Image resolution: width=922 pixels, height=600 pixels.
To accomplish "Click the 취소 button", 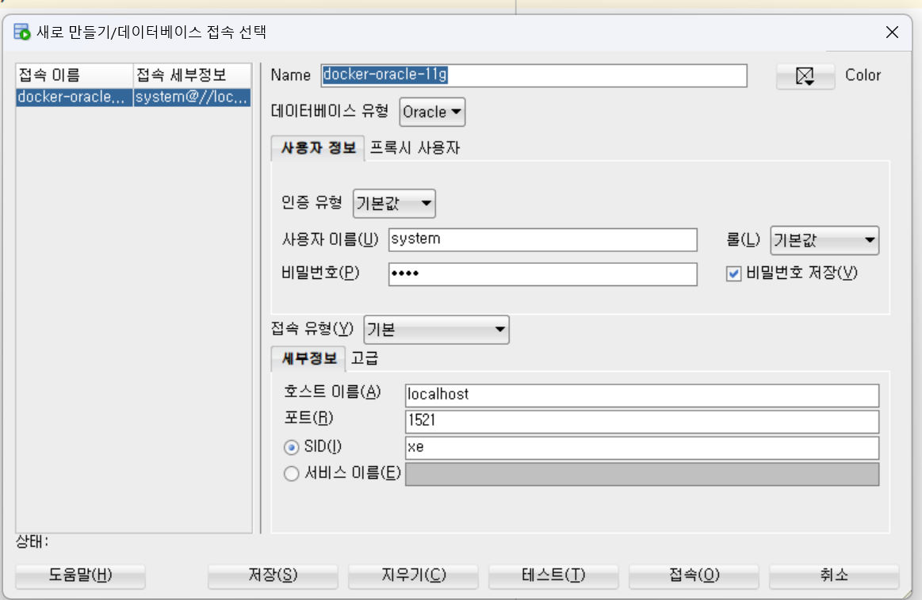I will pyautogui.click(x=834, y=575).
